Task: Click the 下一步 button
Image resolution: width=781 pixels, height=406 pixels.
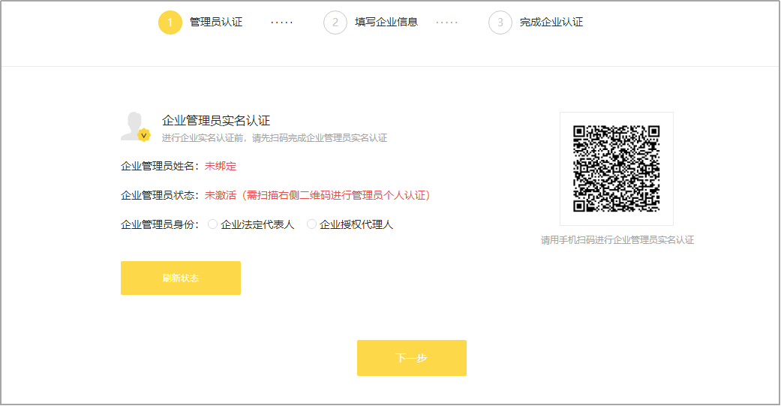Action: [411, 358]
